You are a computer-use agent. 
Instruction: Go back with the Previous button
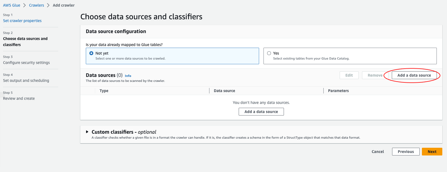(x=406, y=152)
